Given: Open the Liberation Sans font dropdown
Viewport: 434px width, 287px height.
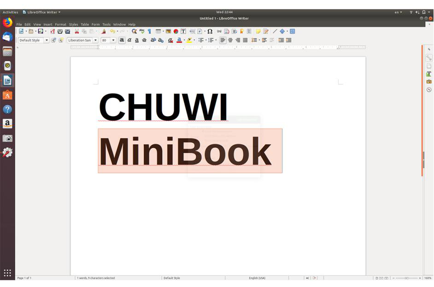Looking at the screenshot, I should point(95,40).
